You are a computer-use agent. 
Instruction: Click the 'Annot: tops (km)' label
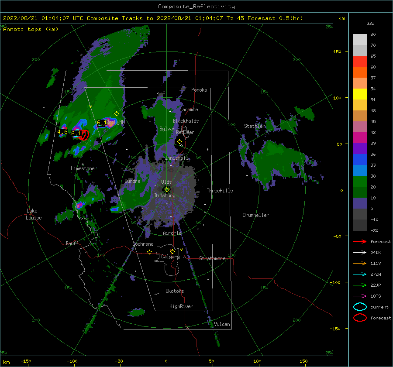(x=31, y=29)
